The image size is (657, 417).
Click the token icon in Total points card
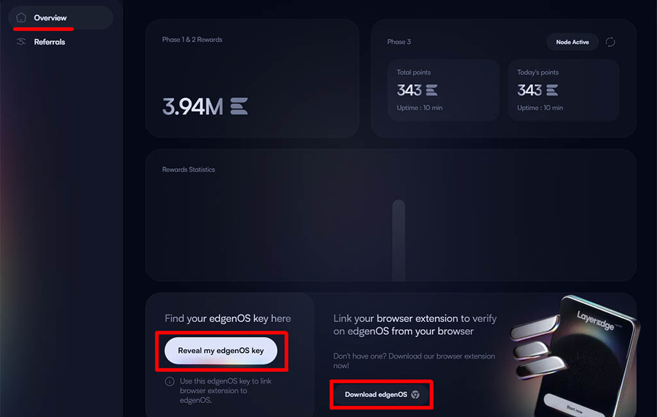click(432, 90)
